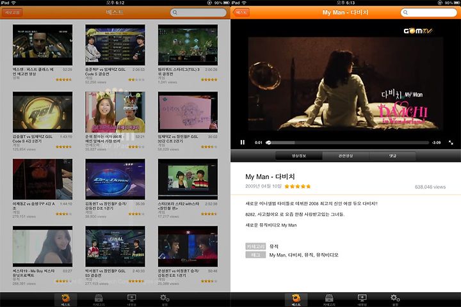
Task: Open the 카테고리 tab icon in left screen's bottom bar
Action: (x=99, y=300)
